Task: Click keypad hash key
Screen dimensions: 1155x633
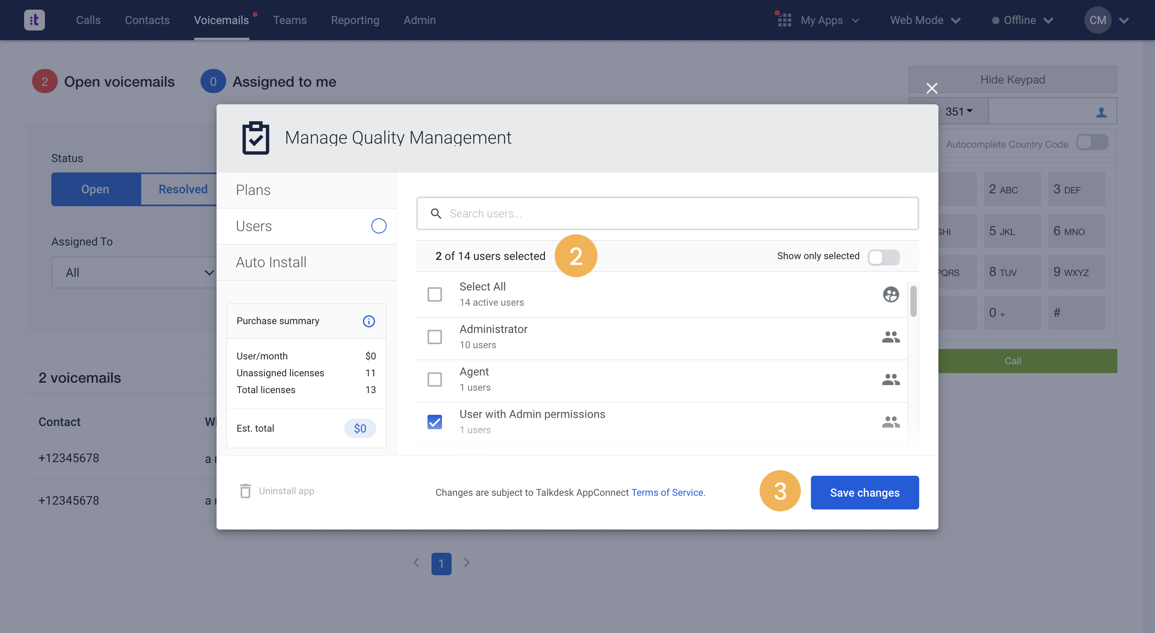Action: tap(1076, 312)
